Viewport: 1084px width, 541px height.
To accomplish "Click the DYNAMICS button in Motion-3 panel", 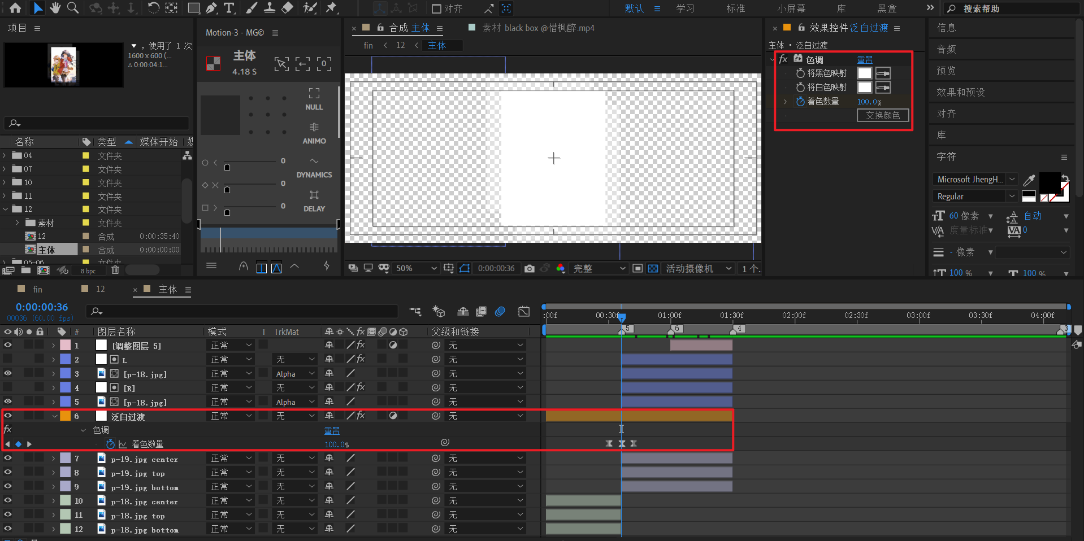I will pyautogui.click(x=314, y=168).
